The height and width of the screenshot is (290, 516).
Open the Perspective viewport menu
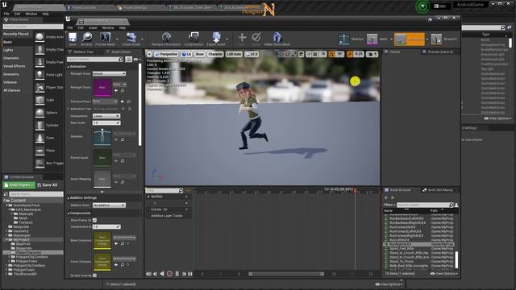pyautogui.click(x=166, y=54)
